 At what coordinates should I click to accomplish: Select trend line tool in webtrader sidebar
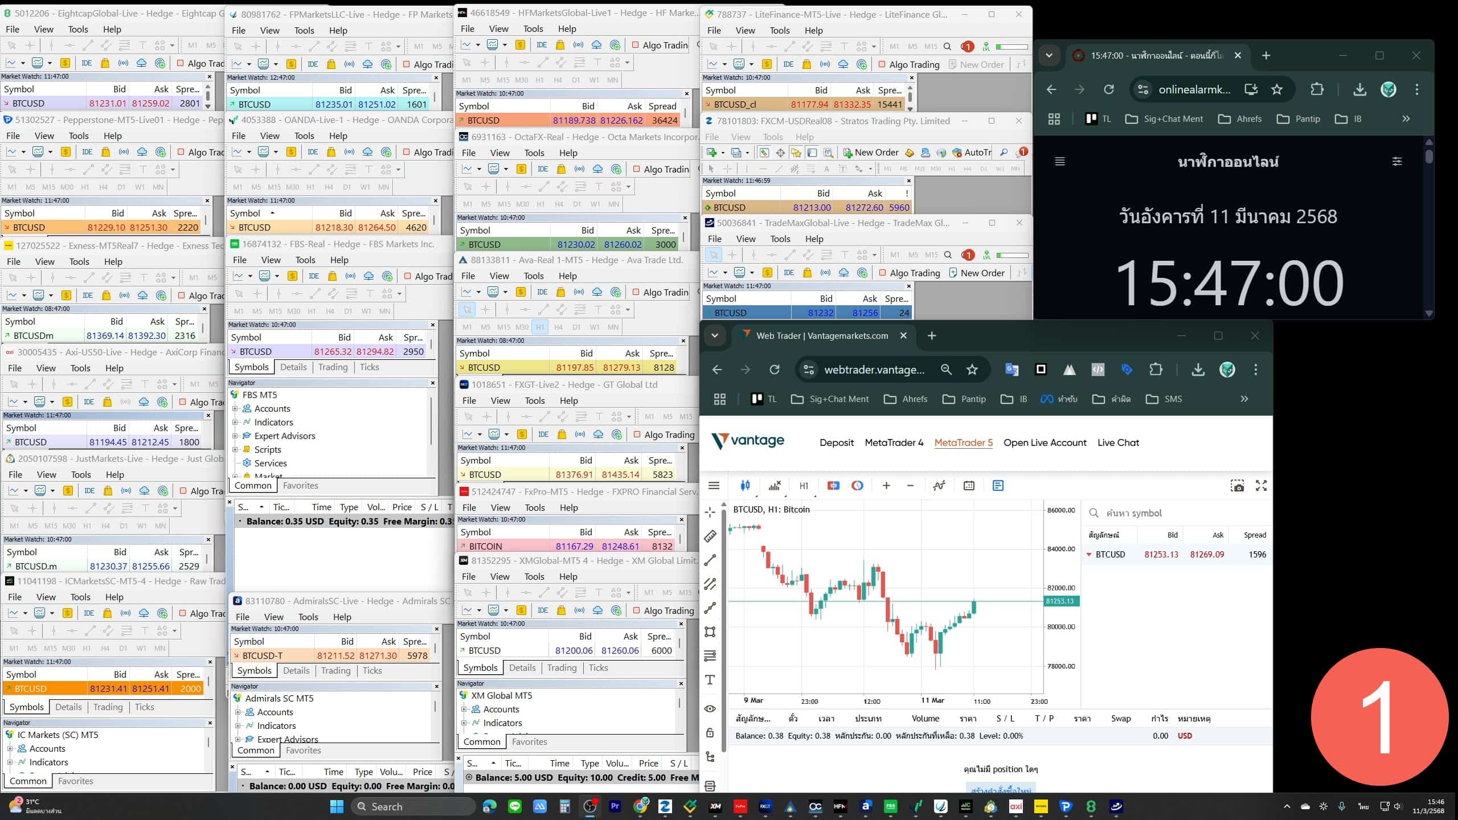tap(710, 560)
